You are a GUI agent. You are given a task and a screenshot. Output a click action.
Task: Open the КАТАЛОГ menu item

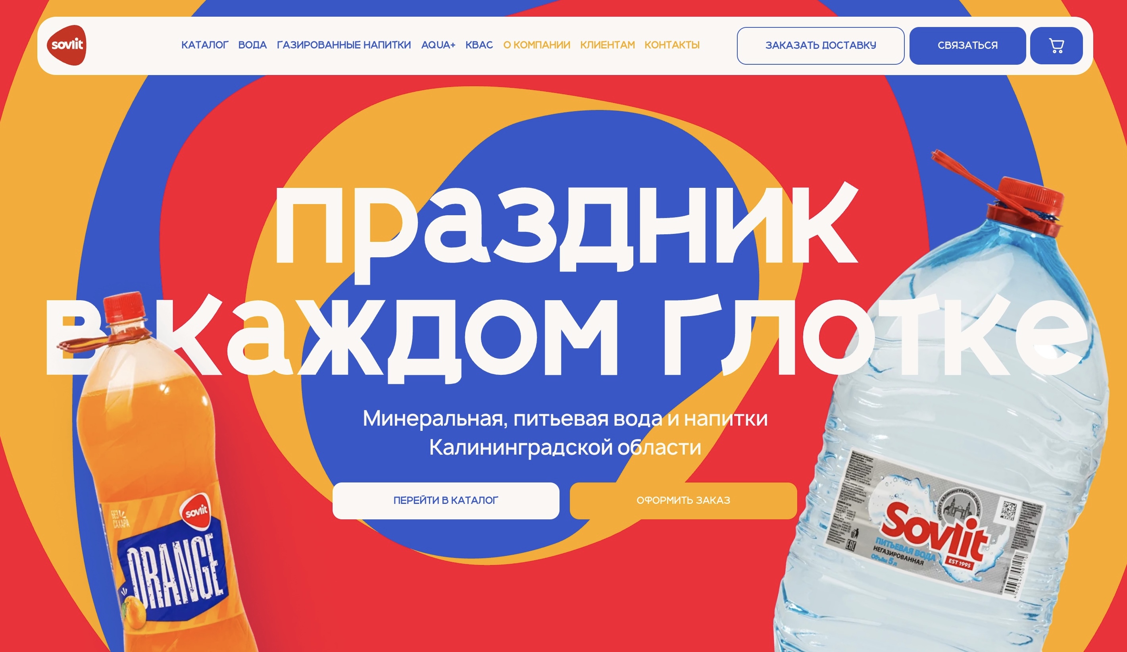click(x=205, y=45)
